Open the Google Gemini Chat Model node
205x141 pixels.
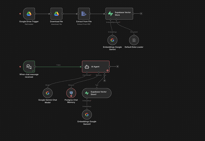point(48,93)
